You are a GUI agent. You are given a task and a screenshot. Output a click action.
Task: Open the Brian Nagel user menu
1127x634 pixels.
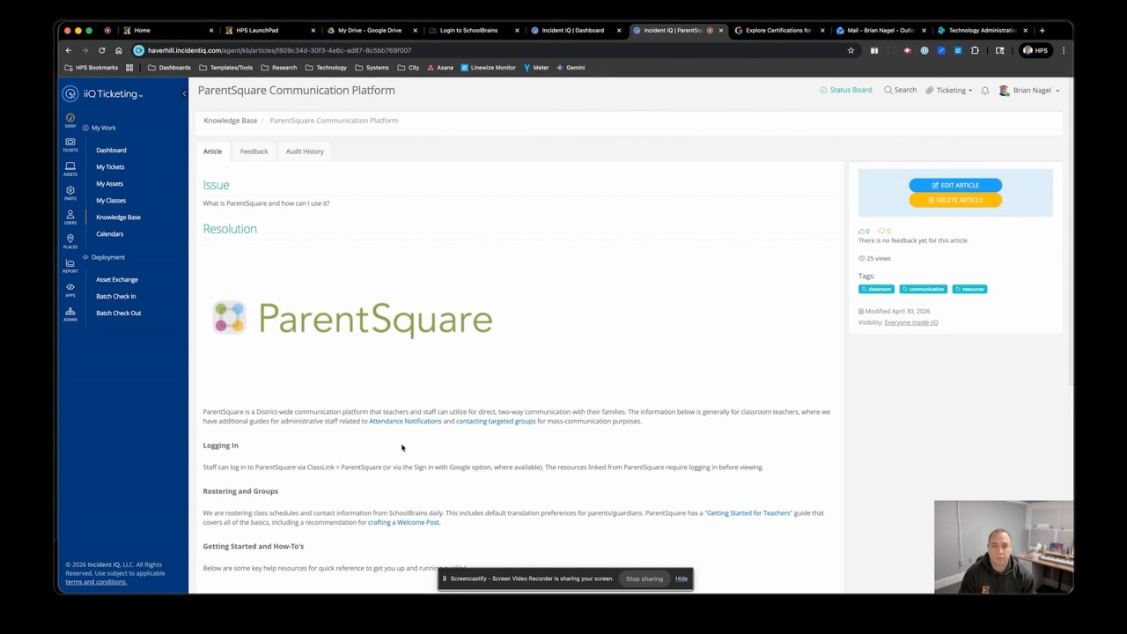click(x=1029, y=90)
